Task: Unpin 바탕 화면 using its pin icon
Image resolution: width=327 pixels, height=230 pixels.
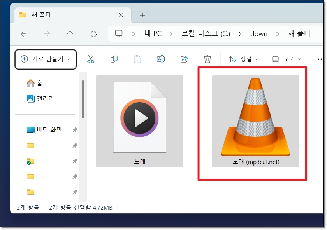Action: click(x=75, y=130)
